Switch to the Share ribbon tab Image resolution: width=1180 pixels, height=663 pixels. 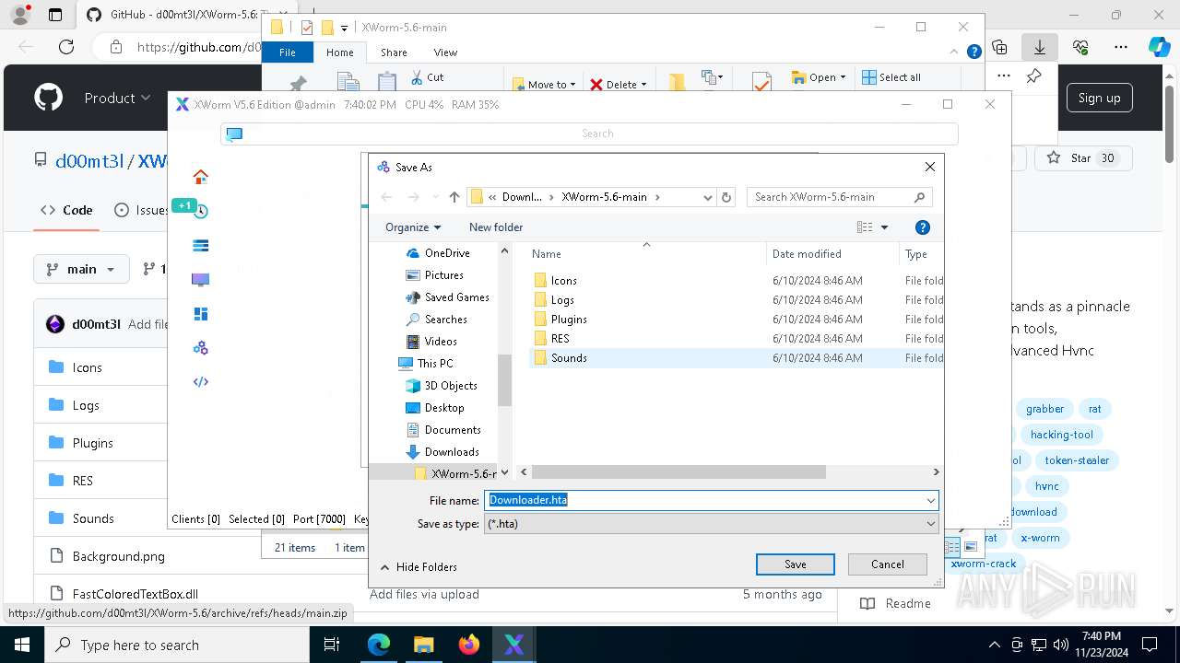394,52
